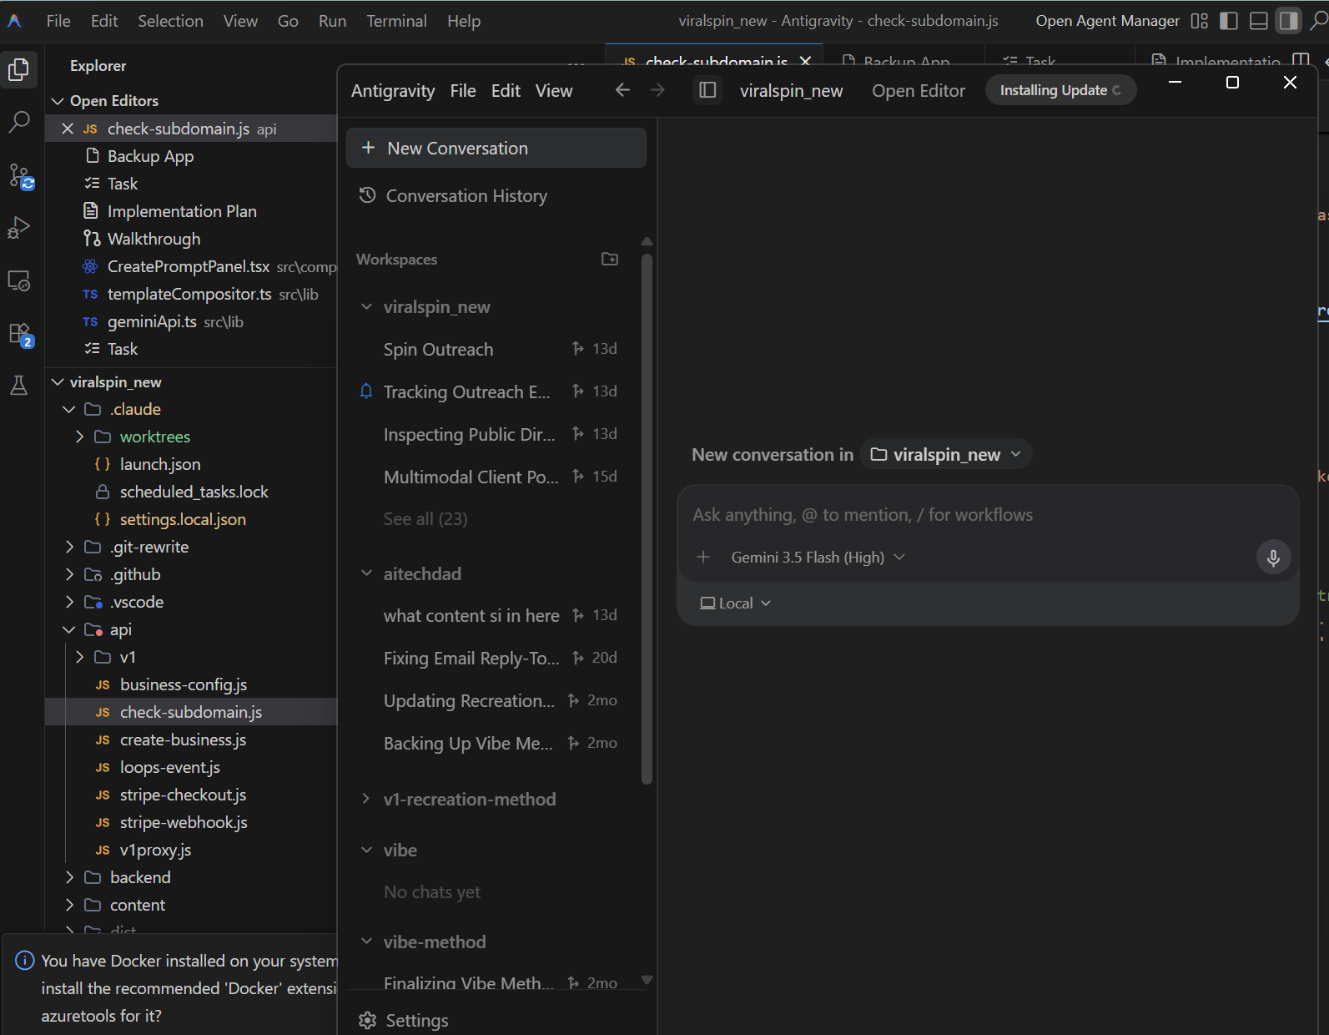Click bell icon beside Tracking Outreach chat
The width and height of the screenshot is (1329, 1035).
[365, 391]
